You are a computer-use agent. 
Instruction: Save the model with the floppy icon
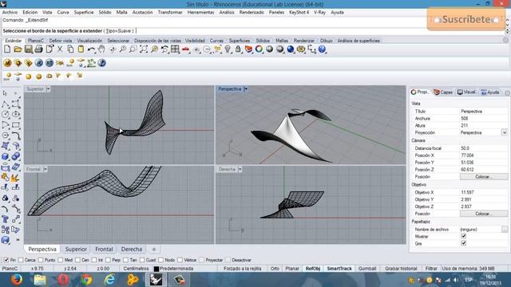(x=29, y=49)
